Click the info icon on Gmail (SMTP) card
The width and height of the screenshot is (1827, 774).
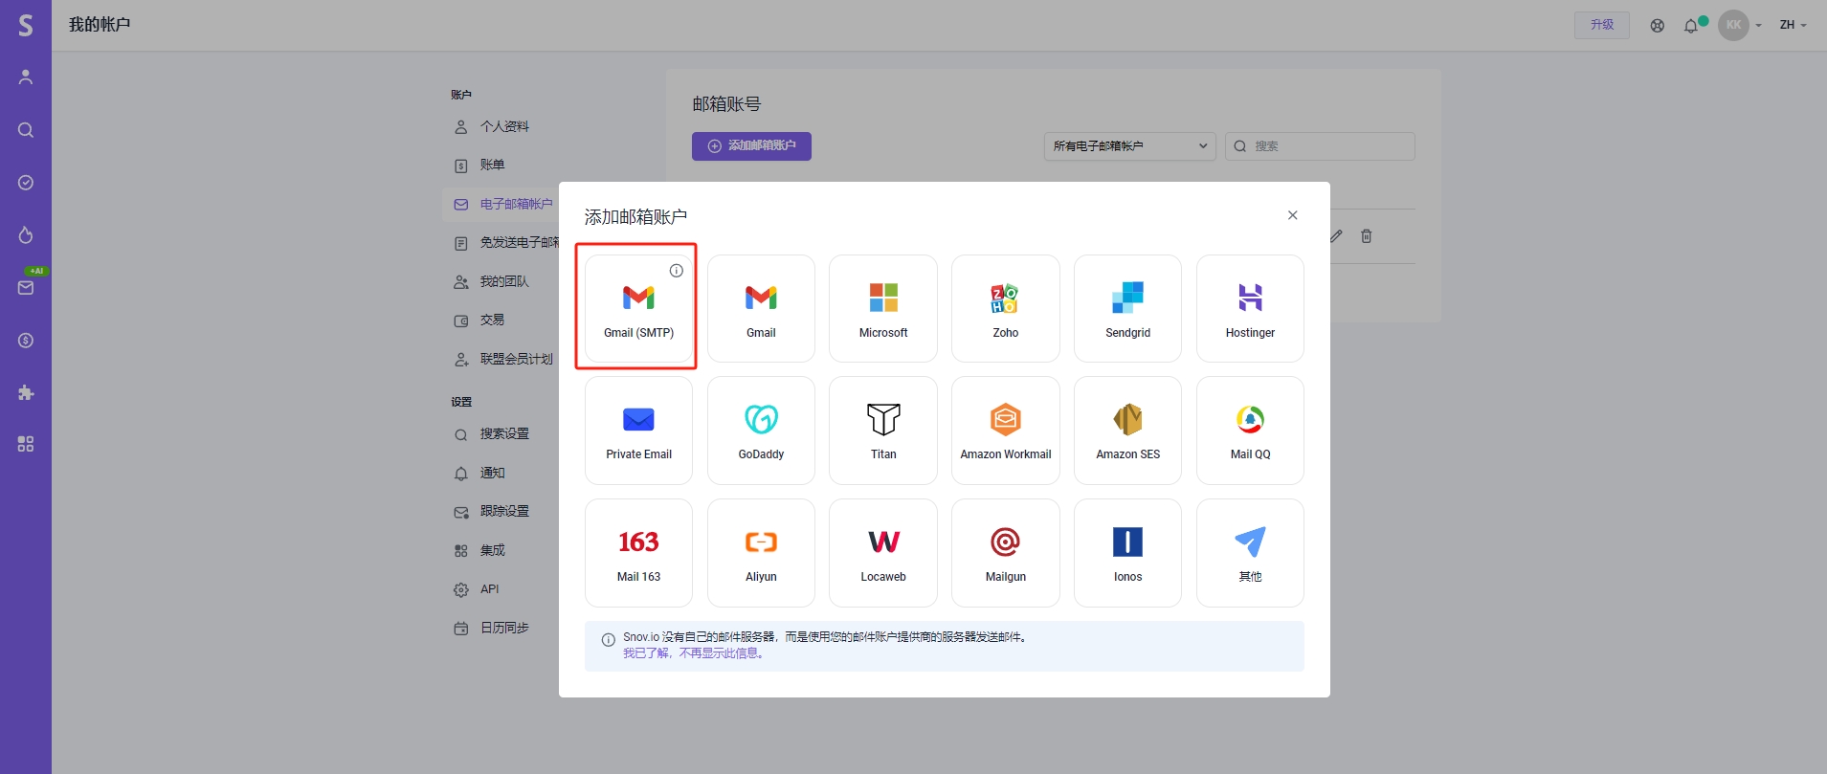tap(677, 271)
